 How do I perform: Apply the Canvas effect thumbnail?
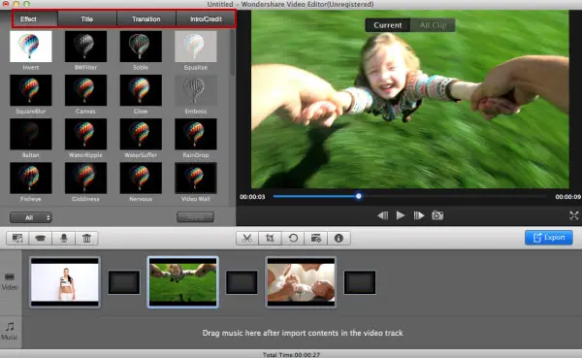85,90
